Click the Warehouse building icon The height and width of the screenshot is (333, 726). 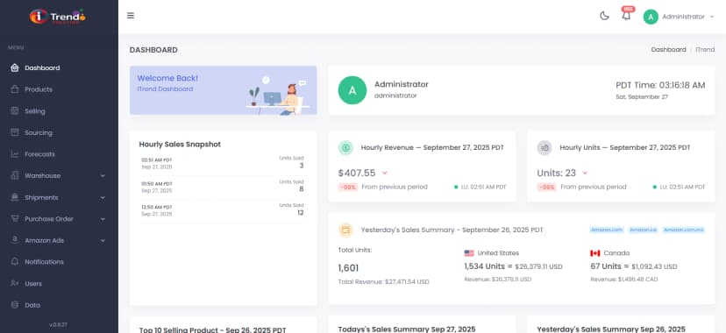point(15,176)
